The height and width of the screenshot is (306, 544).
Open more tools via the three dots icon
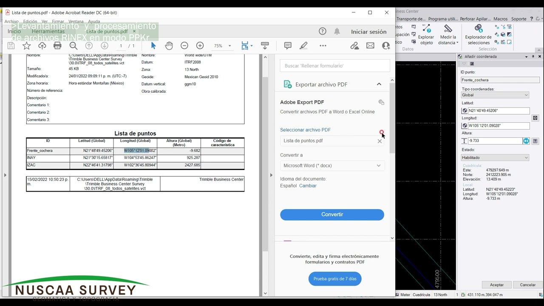pyautogui.click(x=323, y=45)
